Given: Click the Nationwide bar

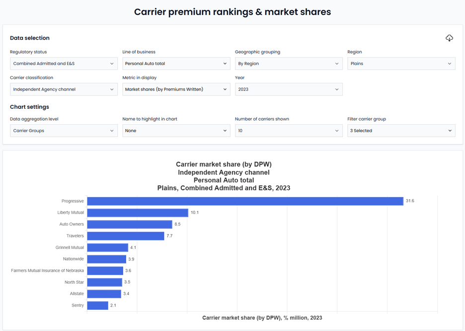Looking at the screenshot, I should coord(107,259).
